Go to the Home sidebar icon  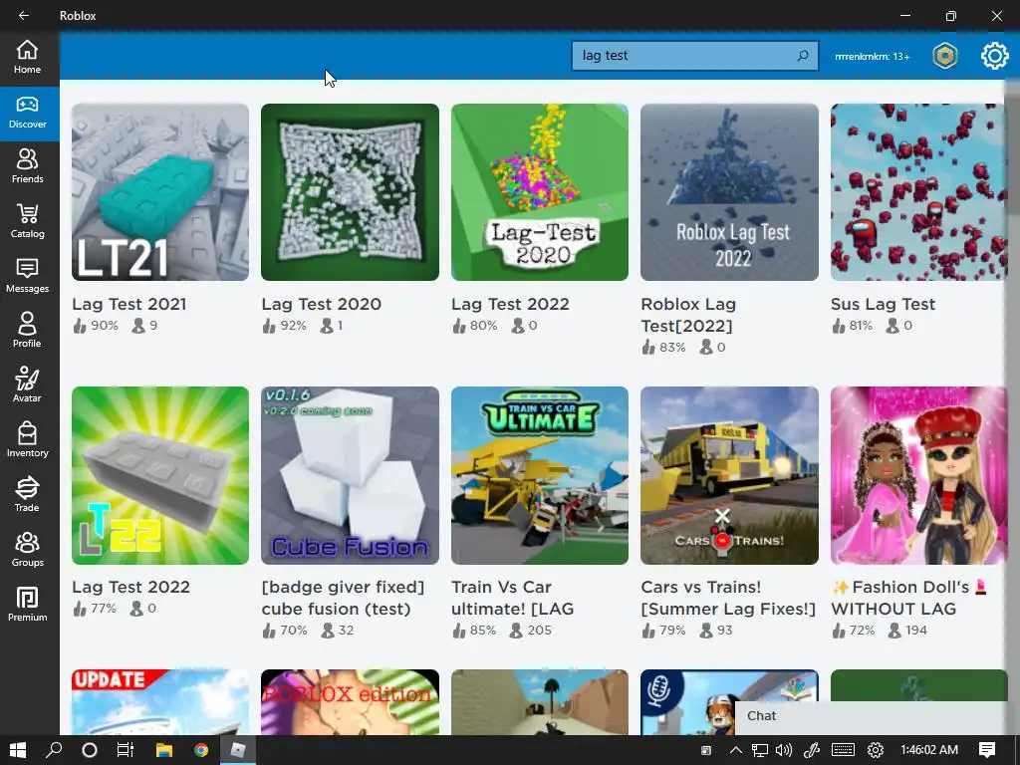point(27,57)
